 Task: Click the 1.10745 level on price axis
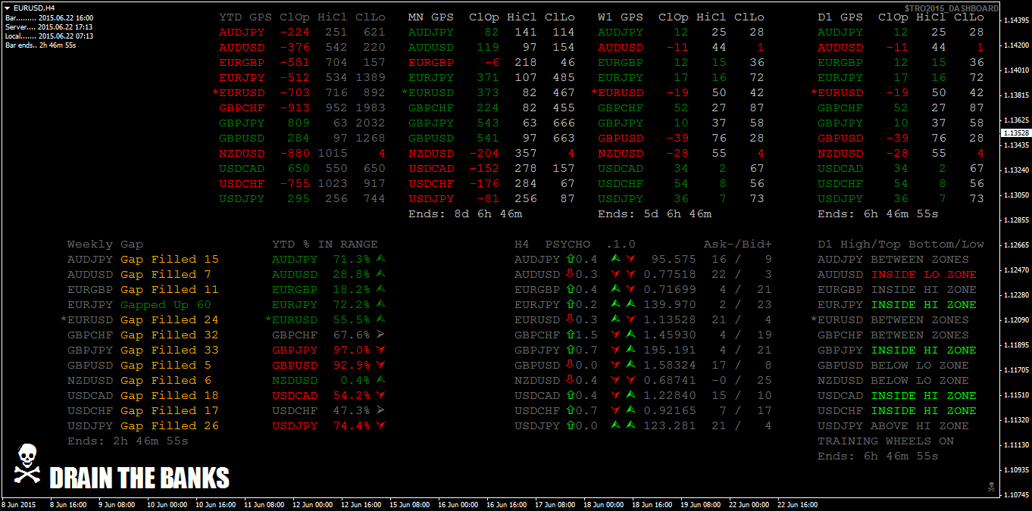click(x=1016, y=494)
